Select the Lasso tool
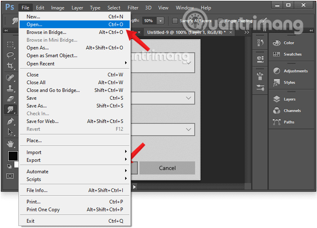 pos(10,55)
